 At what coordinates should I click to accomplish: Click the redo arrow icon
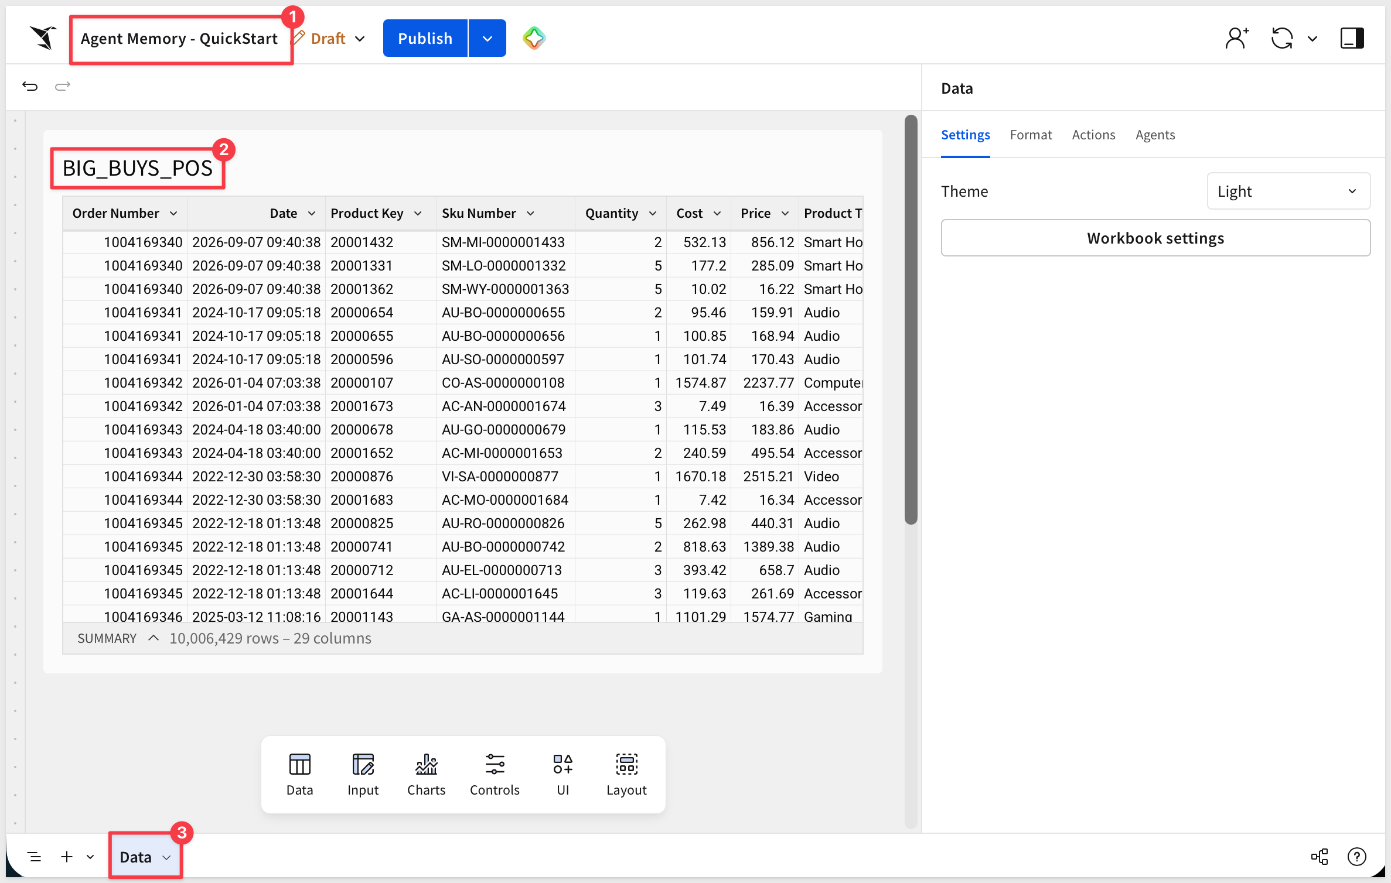(x=63, y=87)
